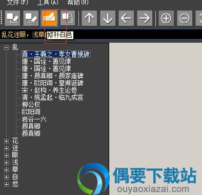Select 唐·颜真卿·颜家庙碑 entry

(53, 76)
